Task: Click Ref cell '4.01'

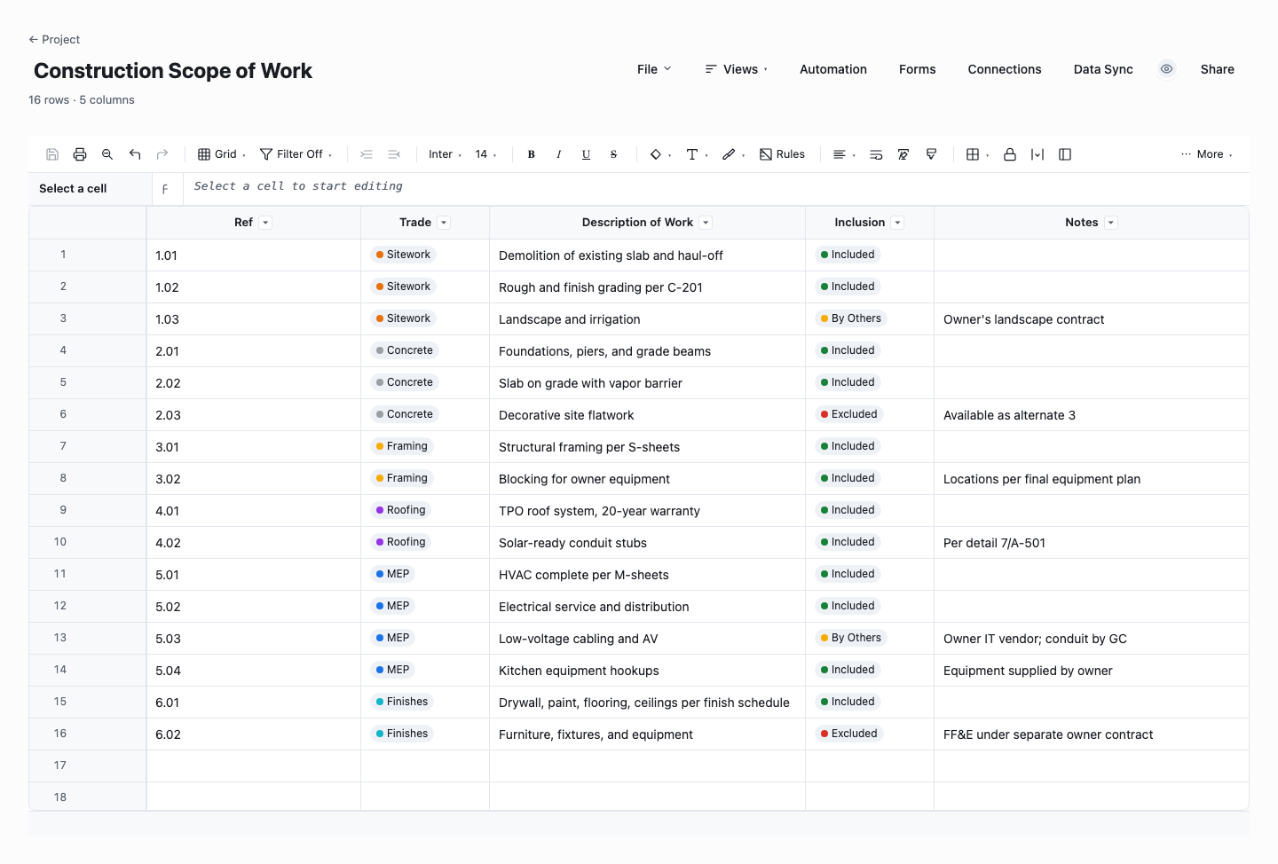Action: click(x=254, y=511)
